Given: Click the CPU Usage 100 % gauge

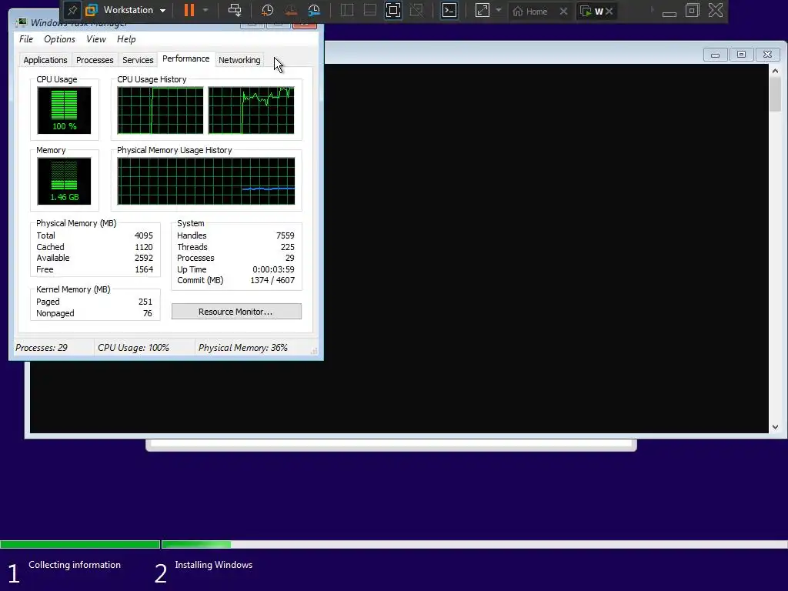Looking at the screenshot, I should pos(64,110).
